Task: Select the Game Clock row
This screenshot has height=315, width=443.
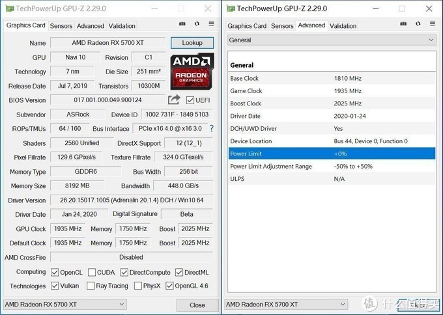Action: click(x=332, y=91)
